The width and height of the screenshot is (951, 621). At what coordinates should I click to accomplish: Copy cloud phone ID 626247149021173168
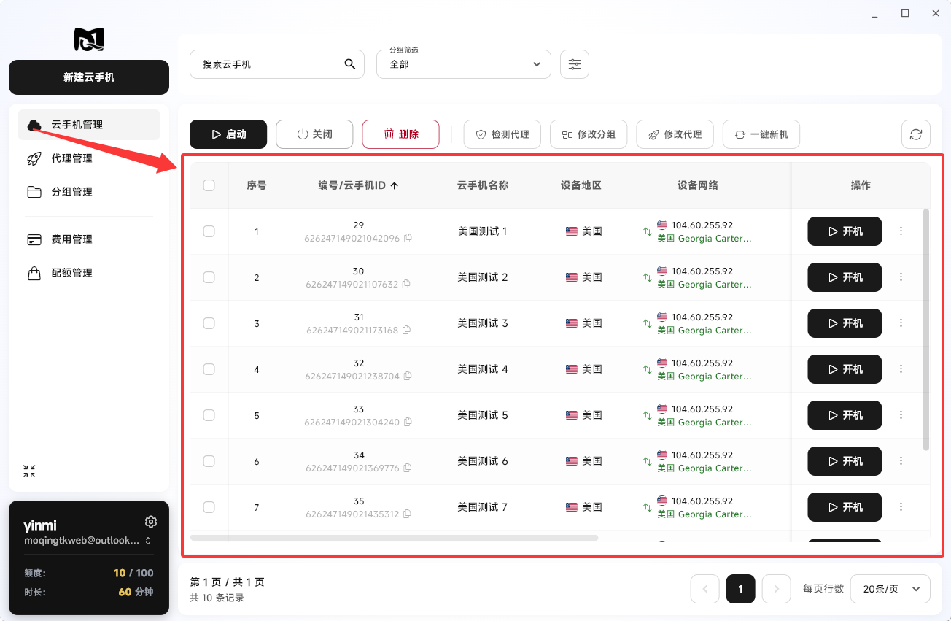pos(406,331)
